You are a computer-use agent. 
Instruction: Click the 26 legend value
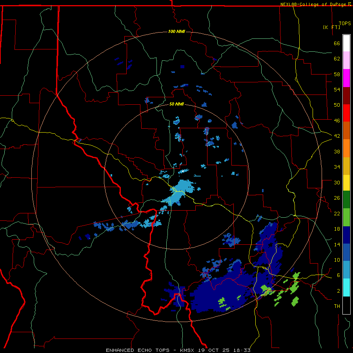[337, 198]
